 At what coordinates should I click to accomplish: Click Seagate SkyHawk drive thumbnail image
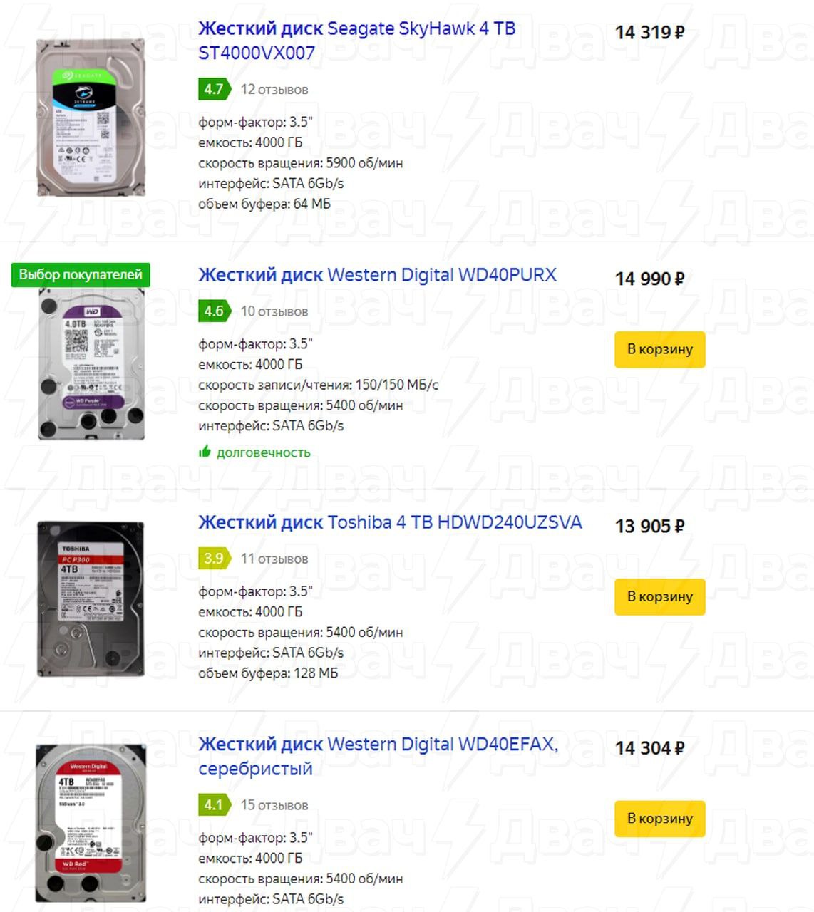(91, 118)
